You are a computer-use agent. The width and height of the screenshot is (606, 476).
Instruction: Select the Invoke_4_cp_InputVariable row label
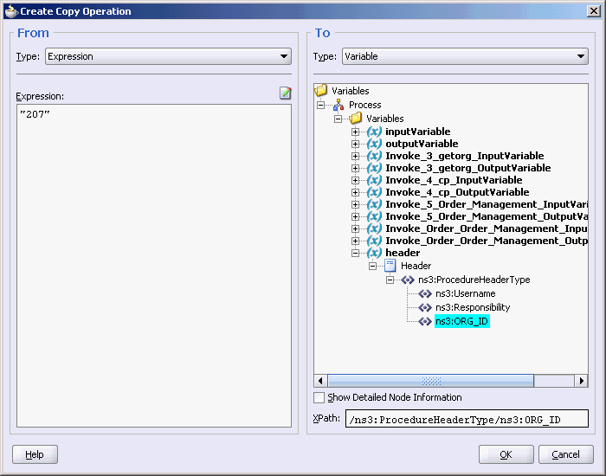(454, 180)
